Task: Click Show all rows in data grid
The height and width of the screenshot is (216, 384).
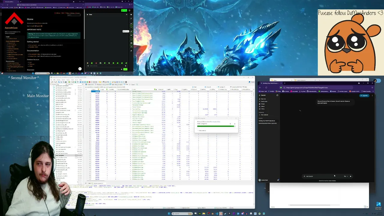Action: tap(208, 87)
